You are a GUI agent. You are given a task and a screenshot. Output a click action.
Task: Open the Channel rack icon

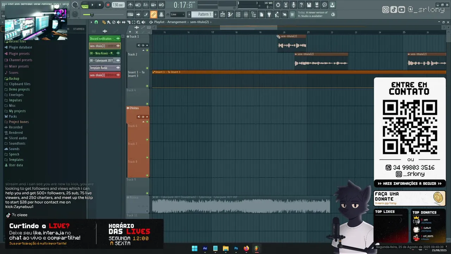238,14
